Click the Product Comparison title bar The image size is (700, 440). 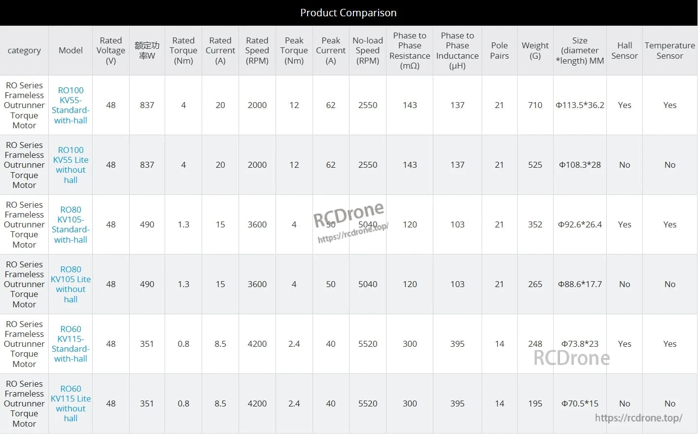[x=348, y=13]
